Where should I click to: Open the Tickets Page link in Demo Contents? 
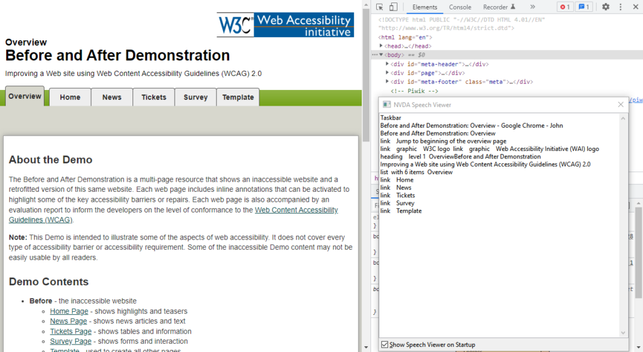70,331
